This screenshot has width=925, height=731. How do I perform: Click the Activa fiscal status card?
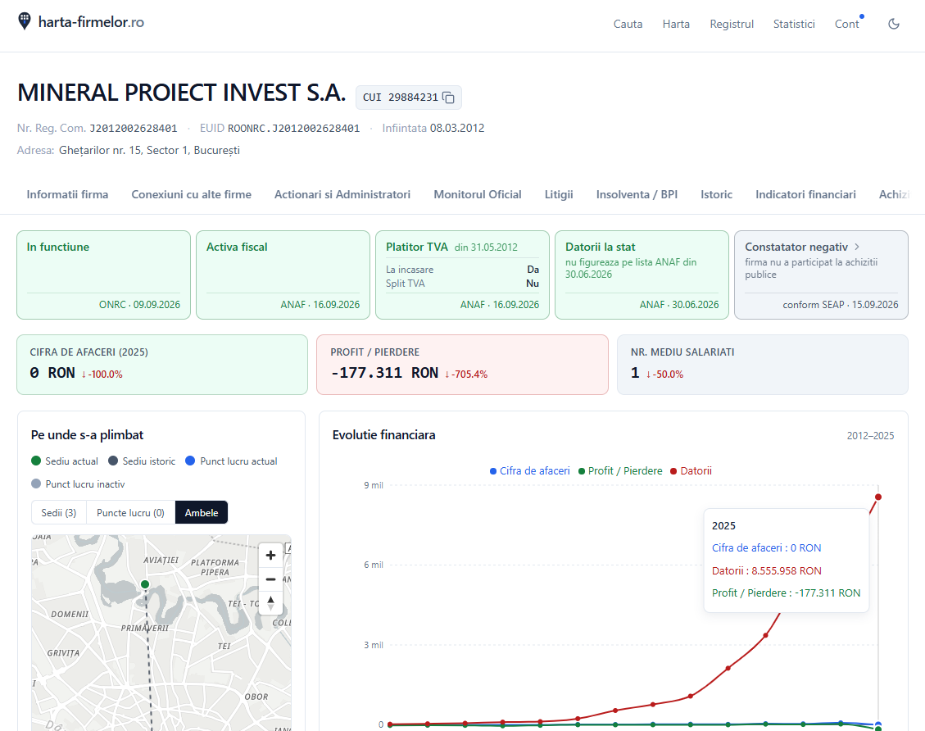click(283, 275)
